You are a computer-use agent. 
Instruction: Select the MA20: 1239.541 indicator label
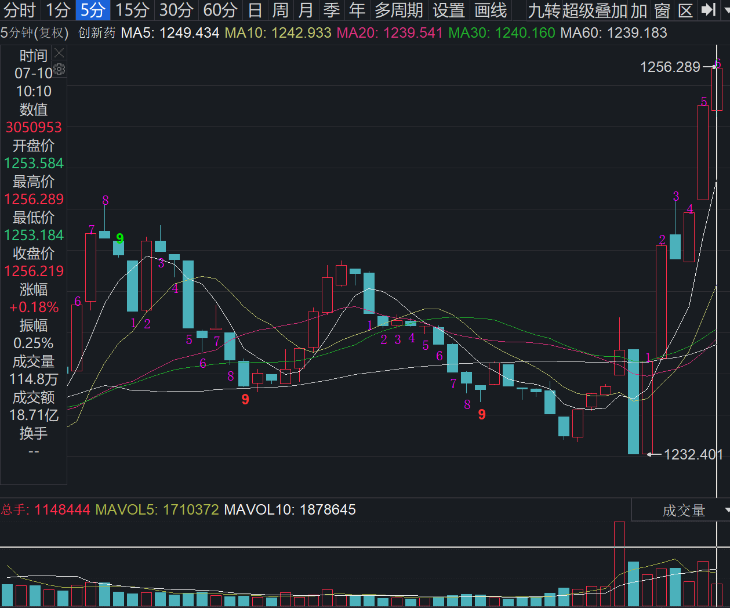pyautogui.click(x=390, y=33)
